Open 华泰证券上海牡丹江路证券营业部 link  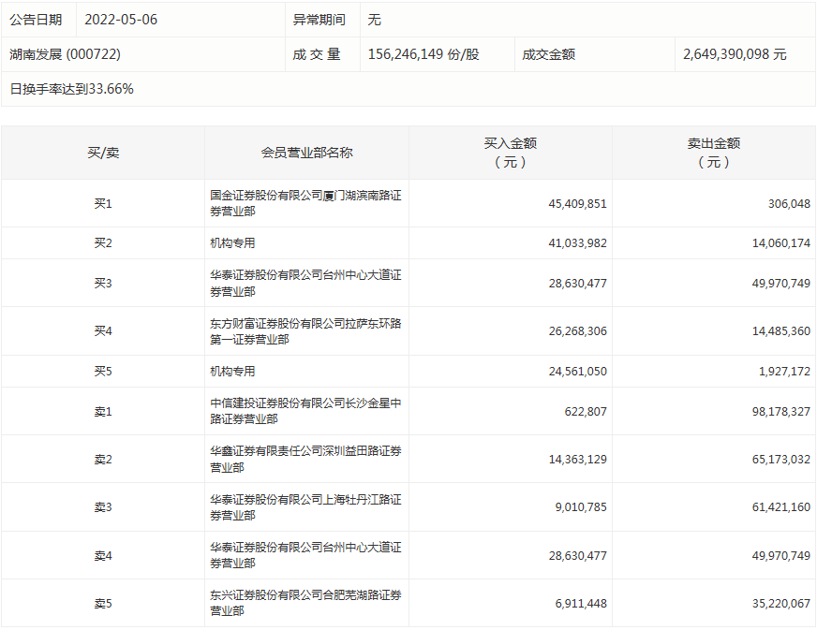click(302, 505)
